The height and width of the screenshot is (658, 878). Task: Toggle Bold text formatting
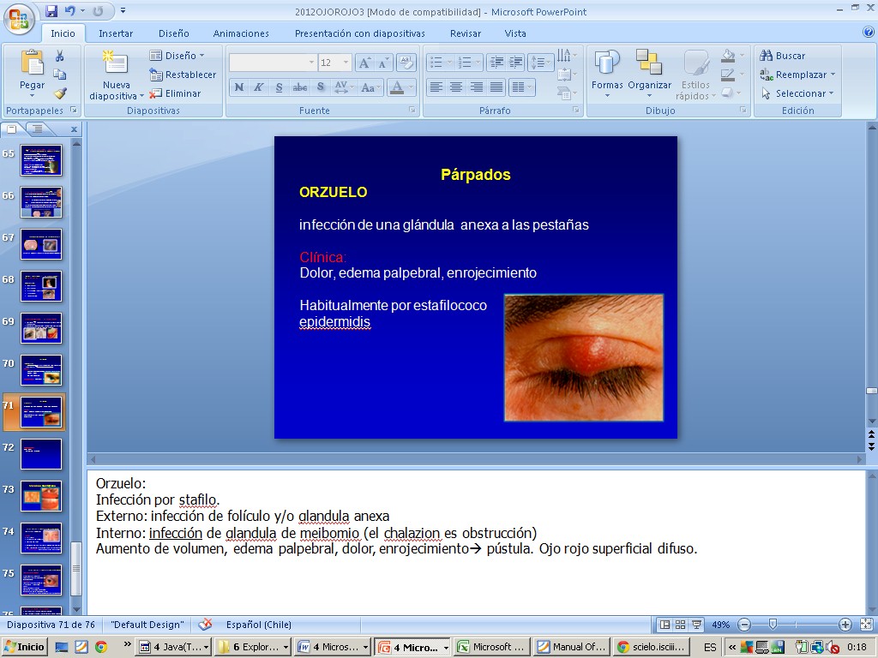coord(239,87)
